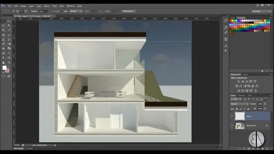Add a layer mask to Layer 1
This screenshot has height=154, width=274.
[x=249, y=149]
